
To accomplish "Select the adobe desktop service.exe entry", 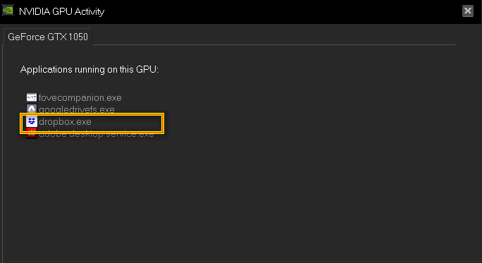I will pos(97,134).
